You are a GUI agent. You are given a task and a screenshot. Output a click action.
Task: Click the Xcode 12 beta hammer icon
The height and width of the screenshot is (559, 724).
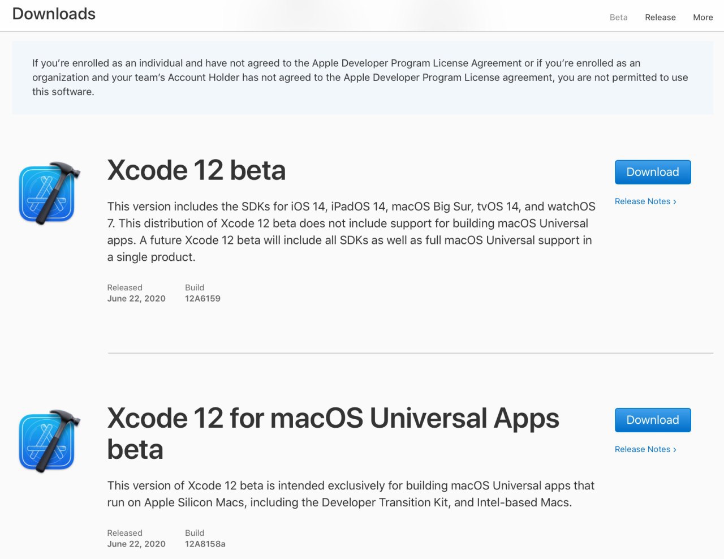pos(50,193)
